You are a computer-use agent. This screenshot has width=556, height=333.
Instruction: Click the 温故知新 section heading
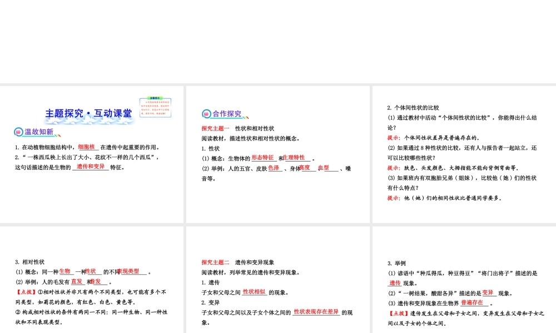[39, 132]
